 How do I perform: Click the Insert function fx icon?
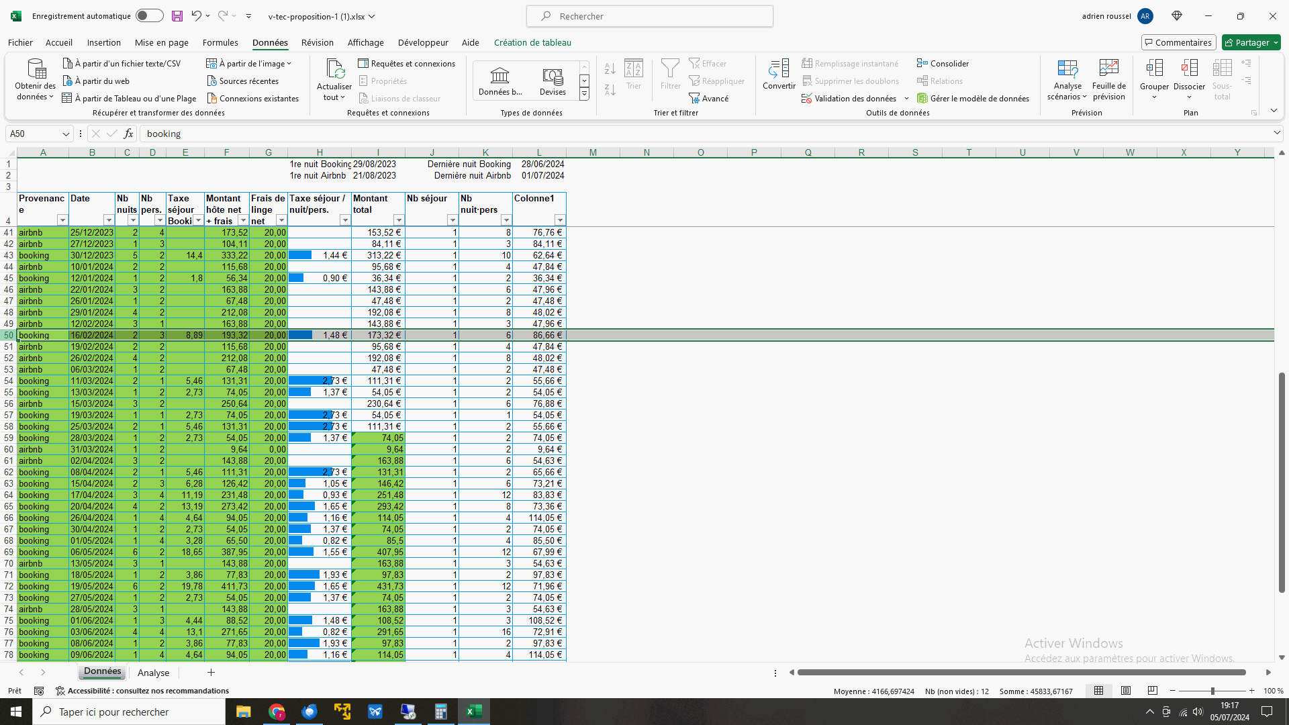[x=128, y=134]
